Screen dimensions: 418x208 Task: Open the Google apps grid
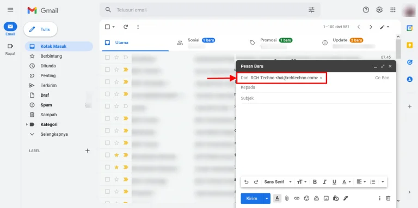pos(392,10)
